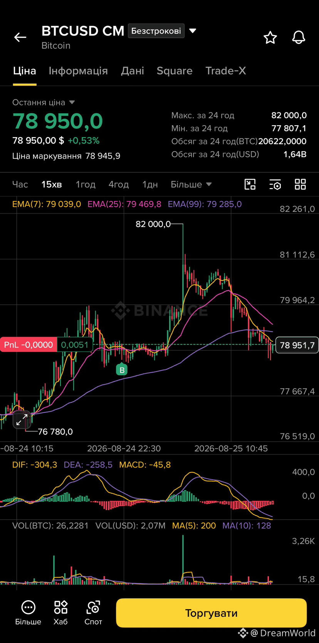Open the Trade-X tab
The height and width of the screenshot is (643, 319).
[x=226, y=71]
